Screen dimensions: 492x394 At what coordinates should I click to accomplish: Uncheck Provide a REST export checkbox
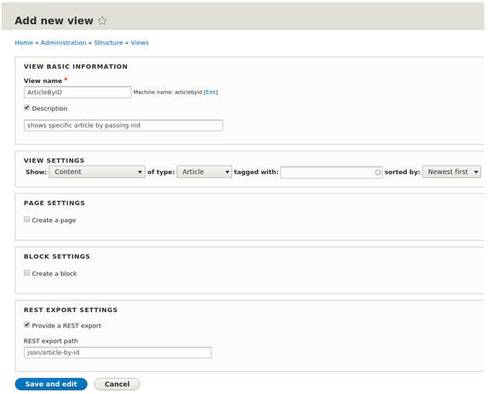tap(27, 324)
